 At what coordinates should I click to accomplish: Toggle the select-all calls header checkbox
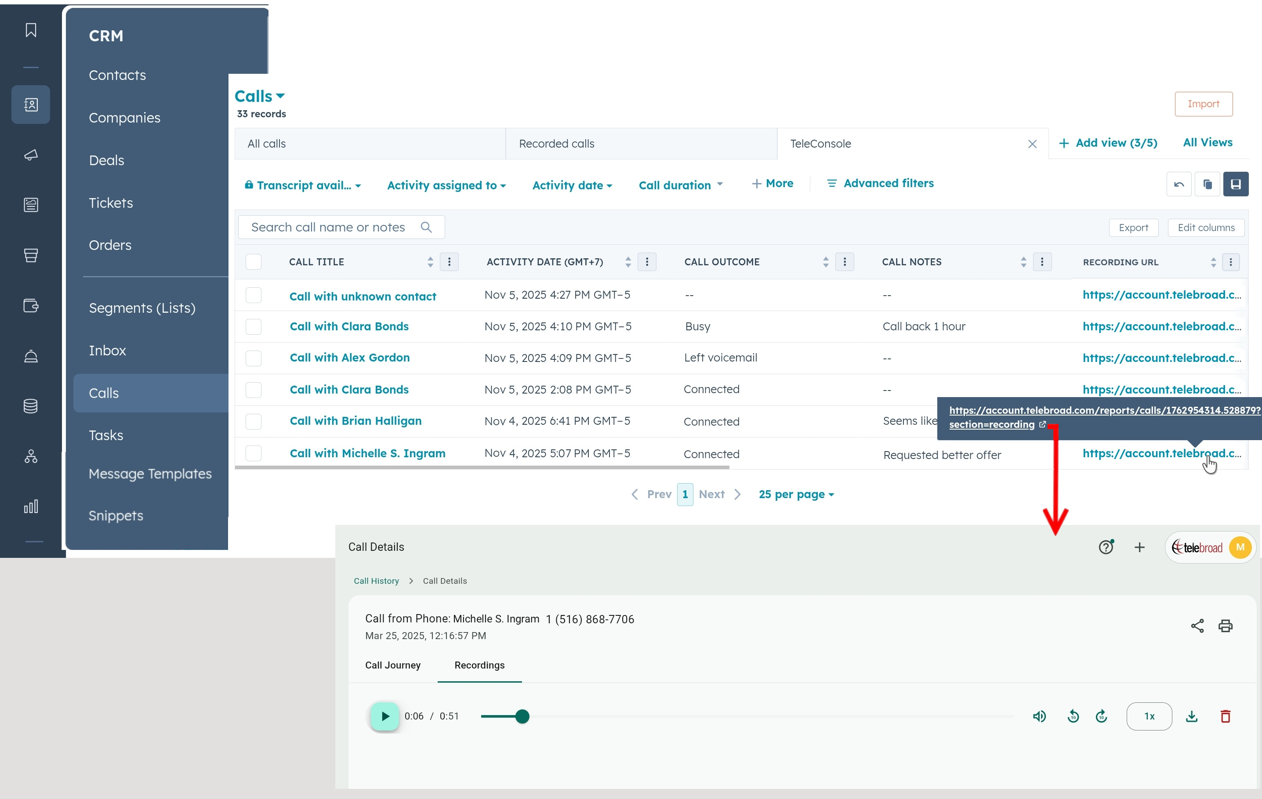[x=254, y=262]
